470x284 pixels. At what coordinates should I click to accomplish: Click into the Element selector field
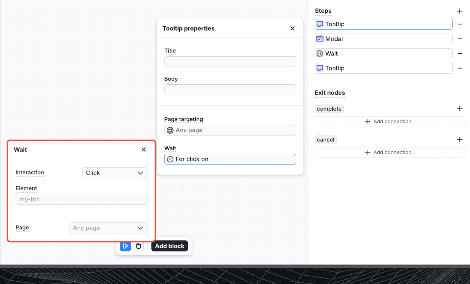click(x=81, y=199)
